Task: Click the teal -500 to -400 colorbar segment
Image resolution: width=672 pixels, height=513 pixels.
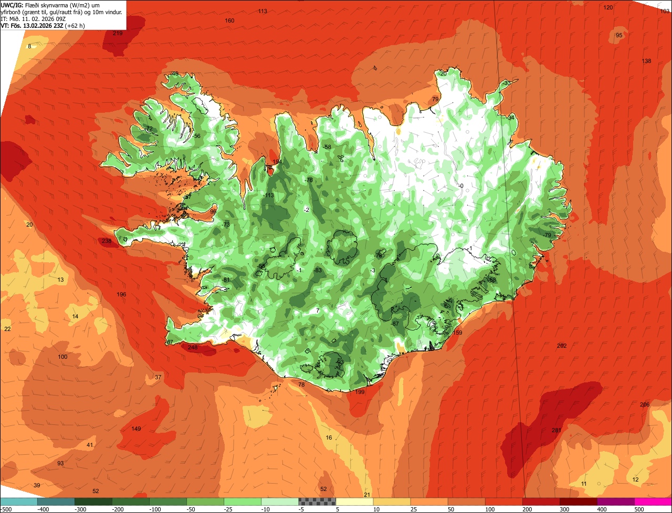Action: pos(19,501)
